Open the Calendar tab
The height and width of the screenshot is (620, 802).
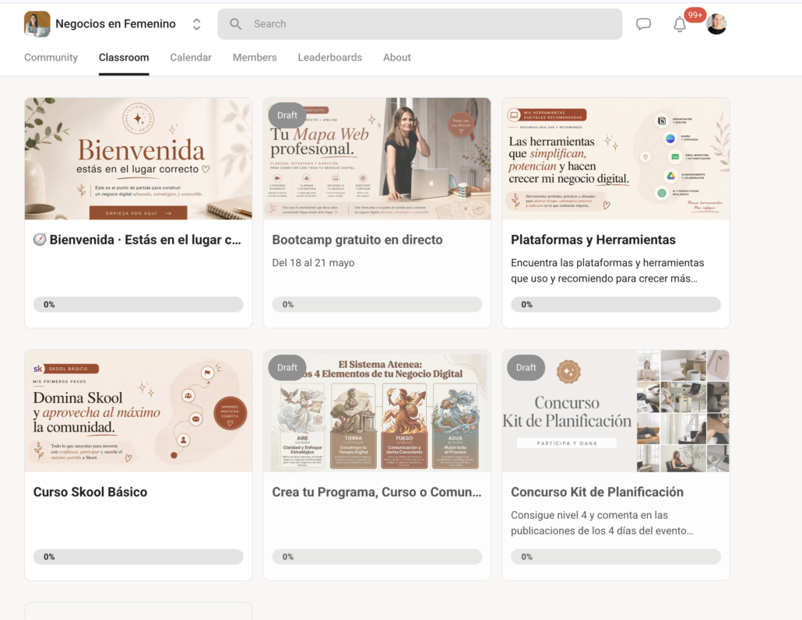click(191, 58)
